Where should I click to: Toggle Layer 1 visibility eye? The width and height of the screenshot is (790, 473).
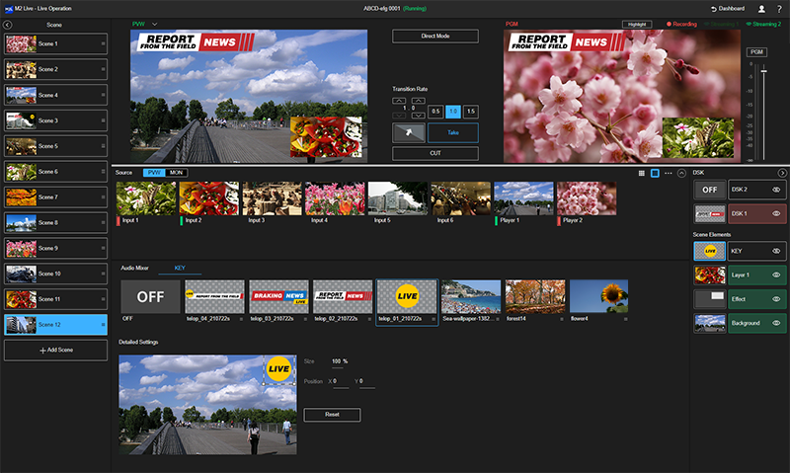pyautogui.click(x=776, y=276)
